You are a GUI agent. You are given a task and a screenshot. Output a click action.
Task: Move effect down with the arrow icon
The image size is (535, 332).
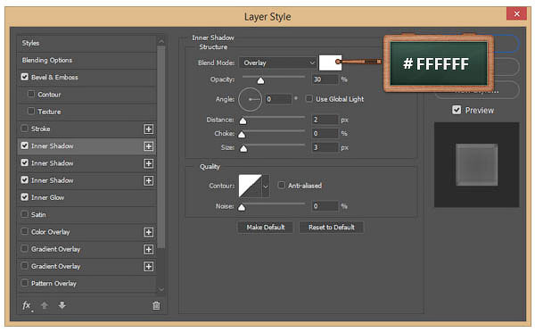62,305
